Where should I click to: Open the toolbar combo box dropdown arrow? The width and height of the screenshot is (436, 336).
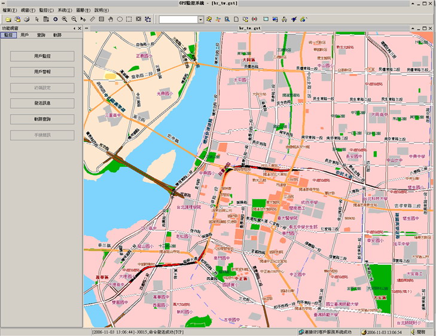[x=200, y=20]
